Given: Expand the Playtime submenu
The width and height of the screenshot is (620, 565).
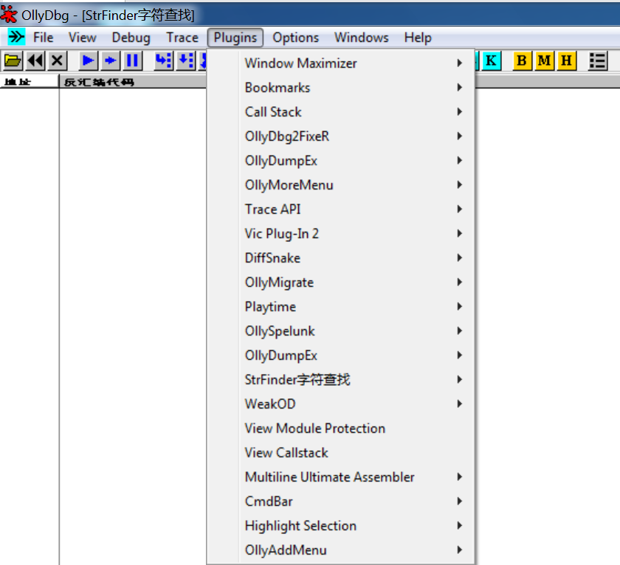Looking at the screenshot, I should 341,307.
